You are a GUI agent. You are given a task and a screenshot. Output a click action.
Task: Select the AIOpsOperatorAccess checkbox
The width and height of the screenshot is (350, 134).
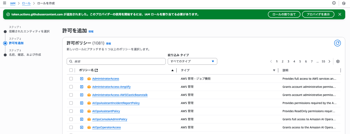pos(71,127)
